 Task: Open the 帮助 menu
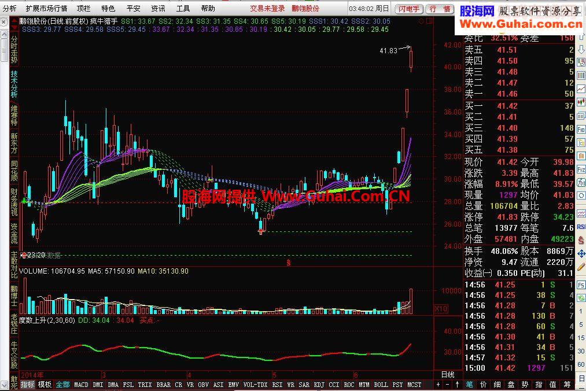tap(208, 8)
